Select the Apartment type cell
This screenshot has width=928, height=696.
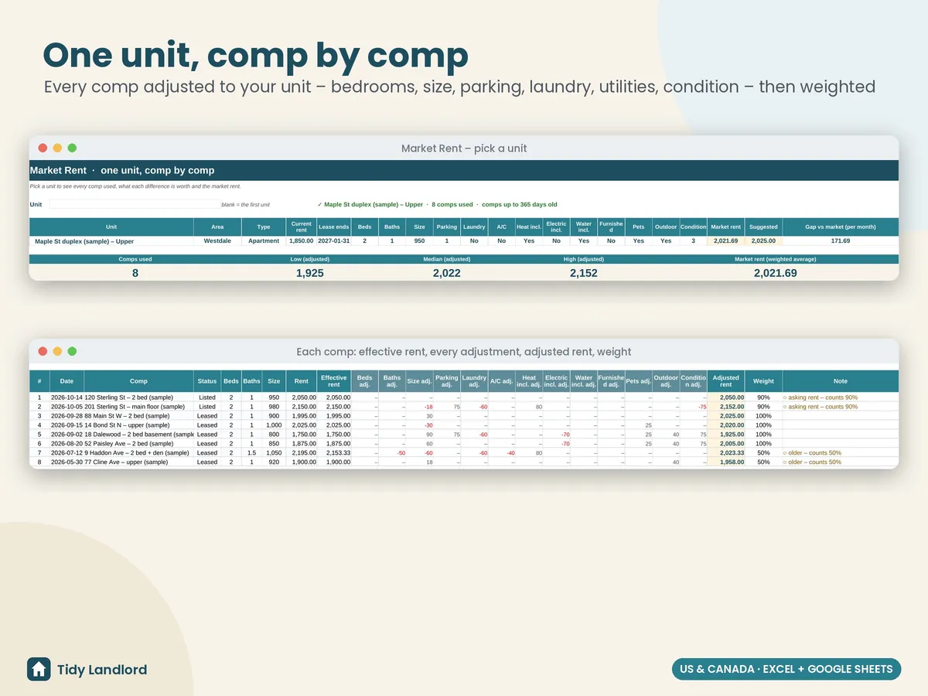[x=264, y=241]
